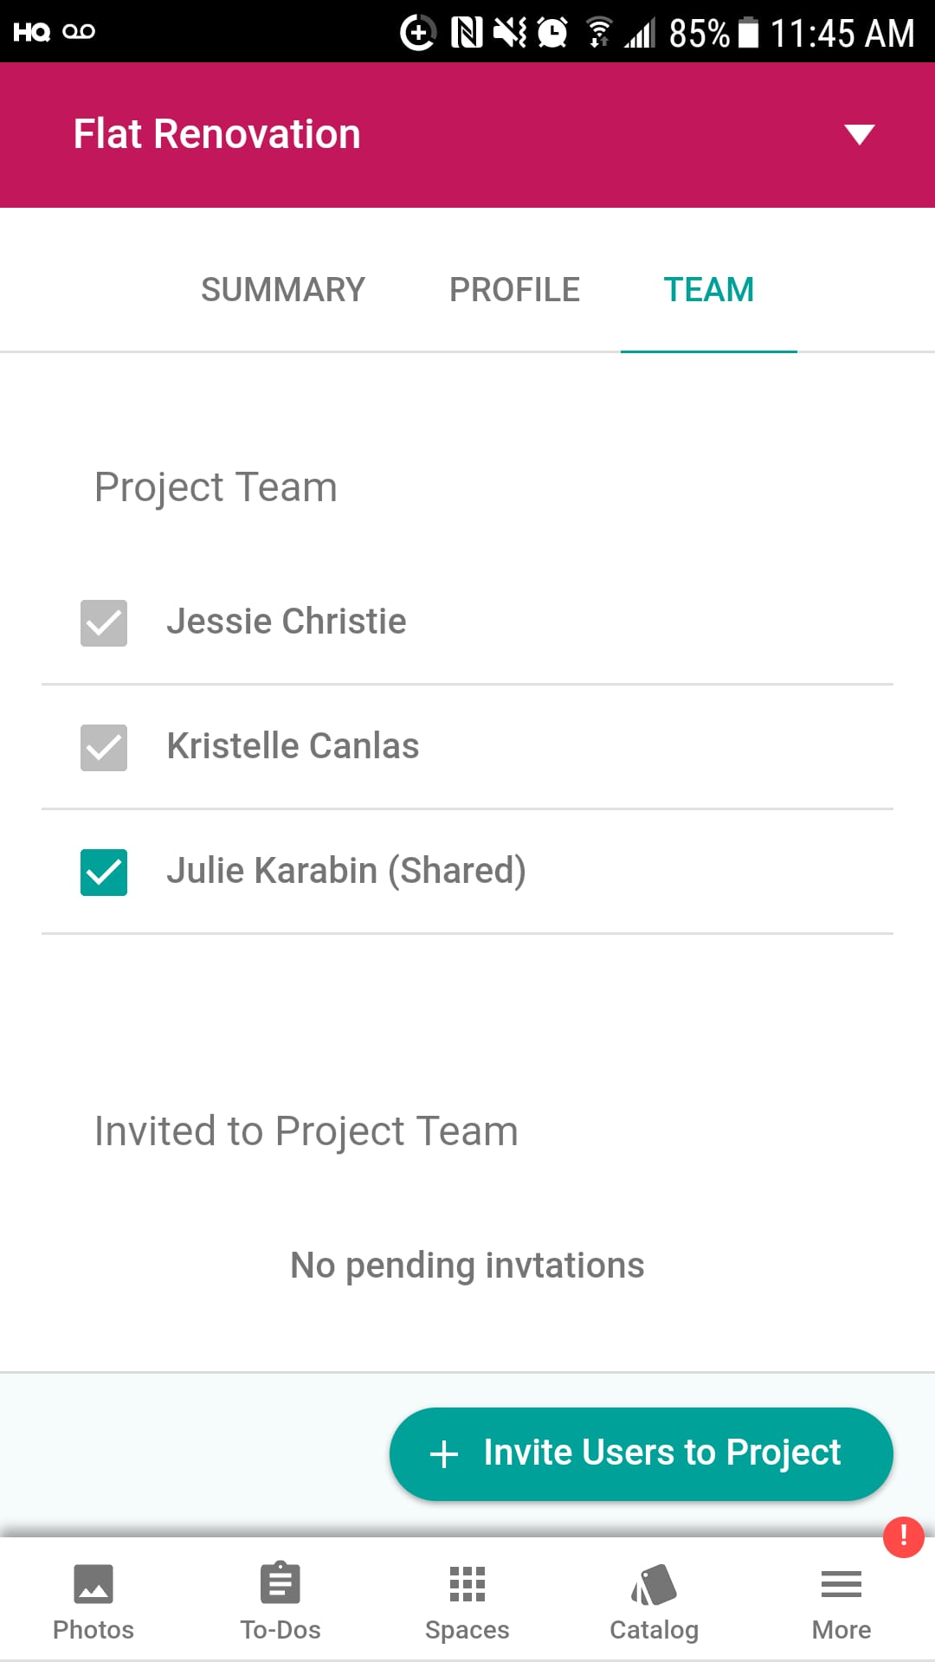Viewport: 935px width, 1662px height.
Task: Expand the project dropdown arrow
Action: point(859,134)
